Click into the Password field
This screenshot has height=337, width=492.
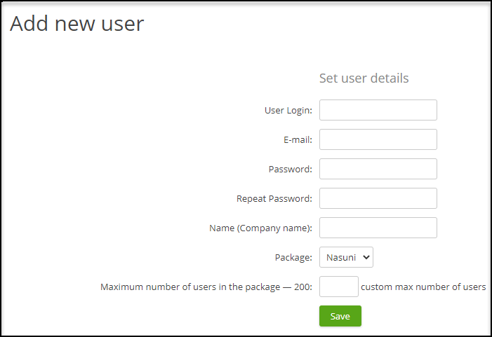(378, 169)
